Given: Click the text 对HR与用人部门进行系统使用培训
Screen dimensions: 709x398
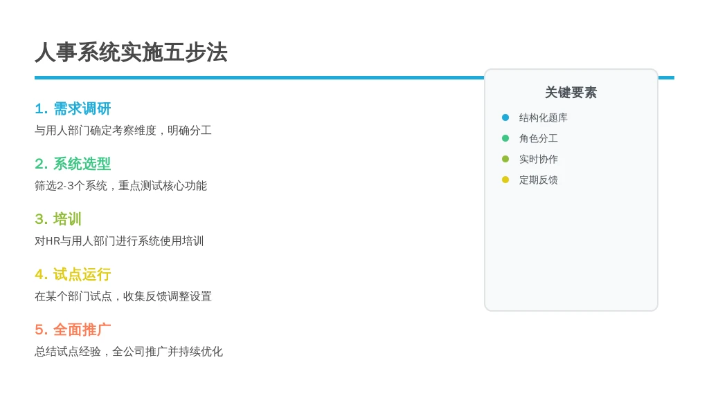Looking at the screenshot, I should pos(119,241).
